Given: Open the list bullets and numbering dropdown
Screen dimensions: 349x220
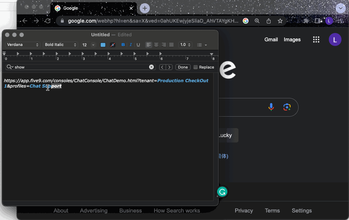Looking at the screenshot, I should point(202,45).
